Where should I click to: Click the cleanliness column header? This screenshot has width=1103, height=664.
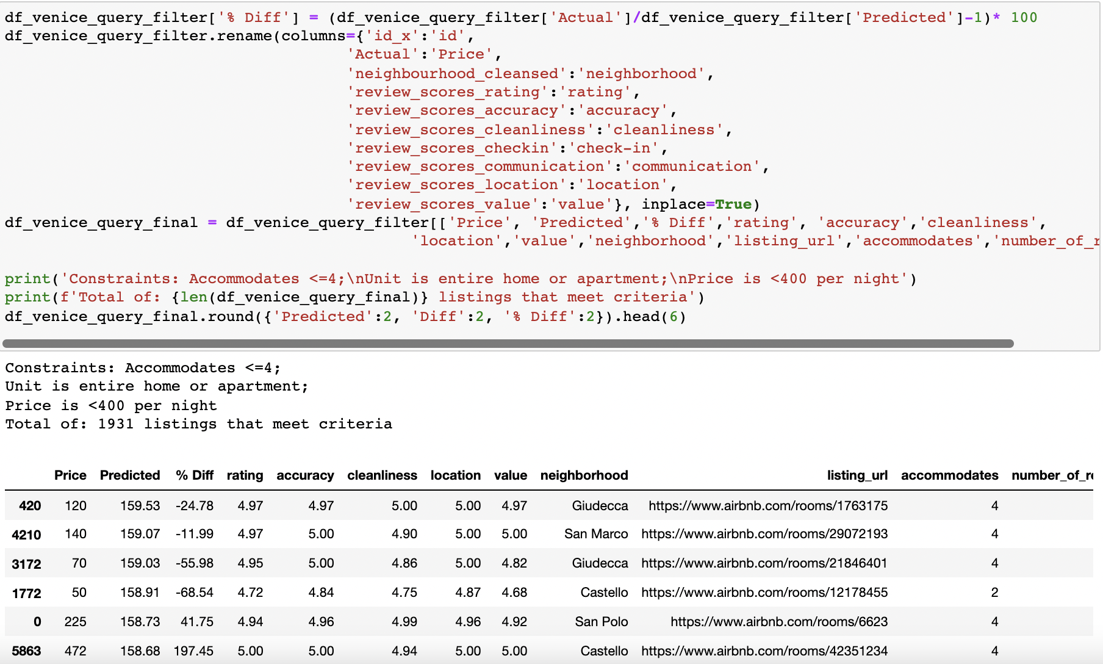click(382, 475)
